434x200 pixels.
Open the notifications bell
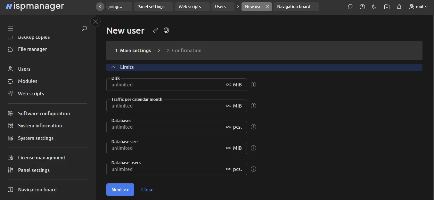(x=399, y=6)
